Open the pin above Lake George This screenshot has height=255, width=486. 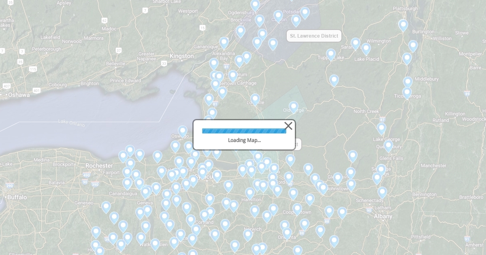pyautogui.click(x=382, y=128)
